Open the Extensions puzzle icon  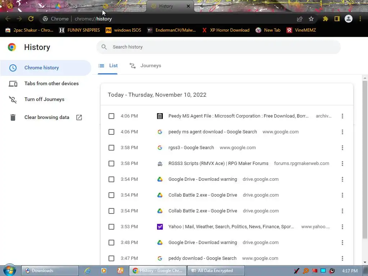click(x=325, y=19)
